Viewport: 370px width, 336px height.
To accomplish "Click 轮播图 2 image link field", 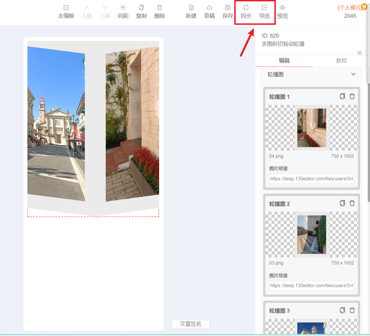I will [311, 285].
